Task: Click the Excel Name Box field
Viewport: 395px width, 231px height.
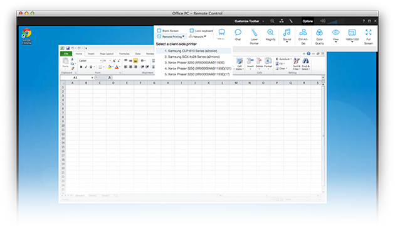Action: pos(77,78)
